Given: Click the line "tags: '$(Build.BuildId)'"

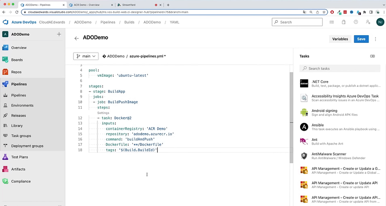Looking at the screenshot, I should (131, 150).
